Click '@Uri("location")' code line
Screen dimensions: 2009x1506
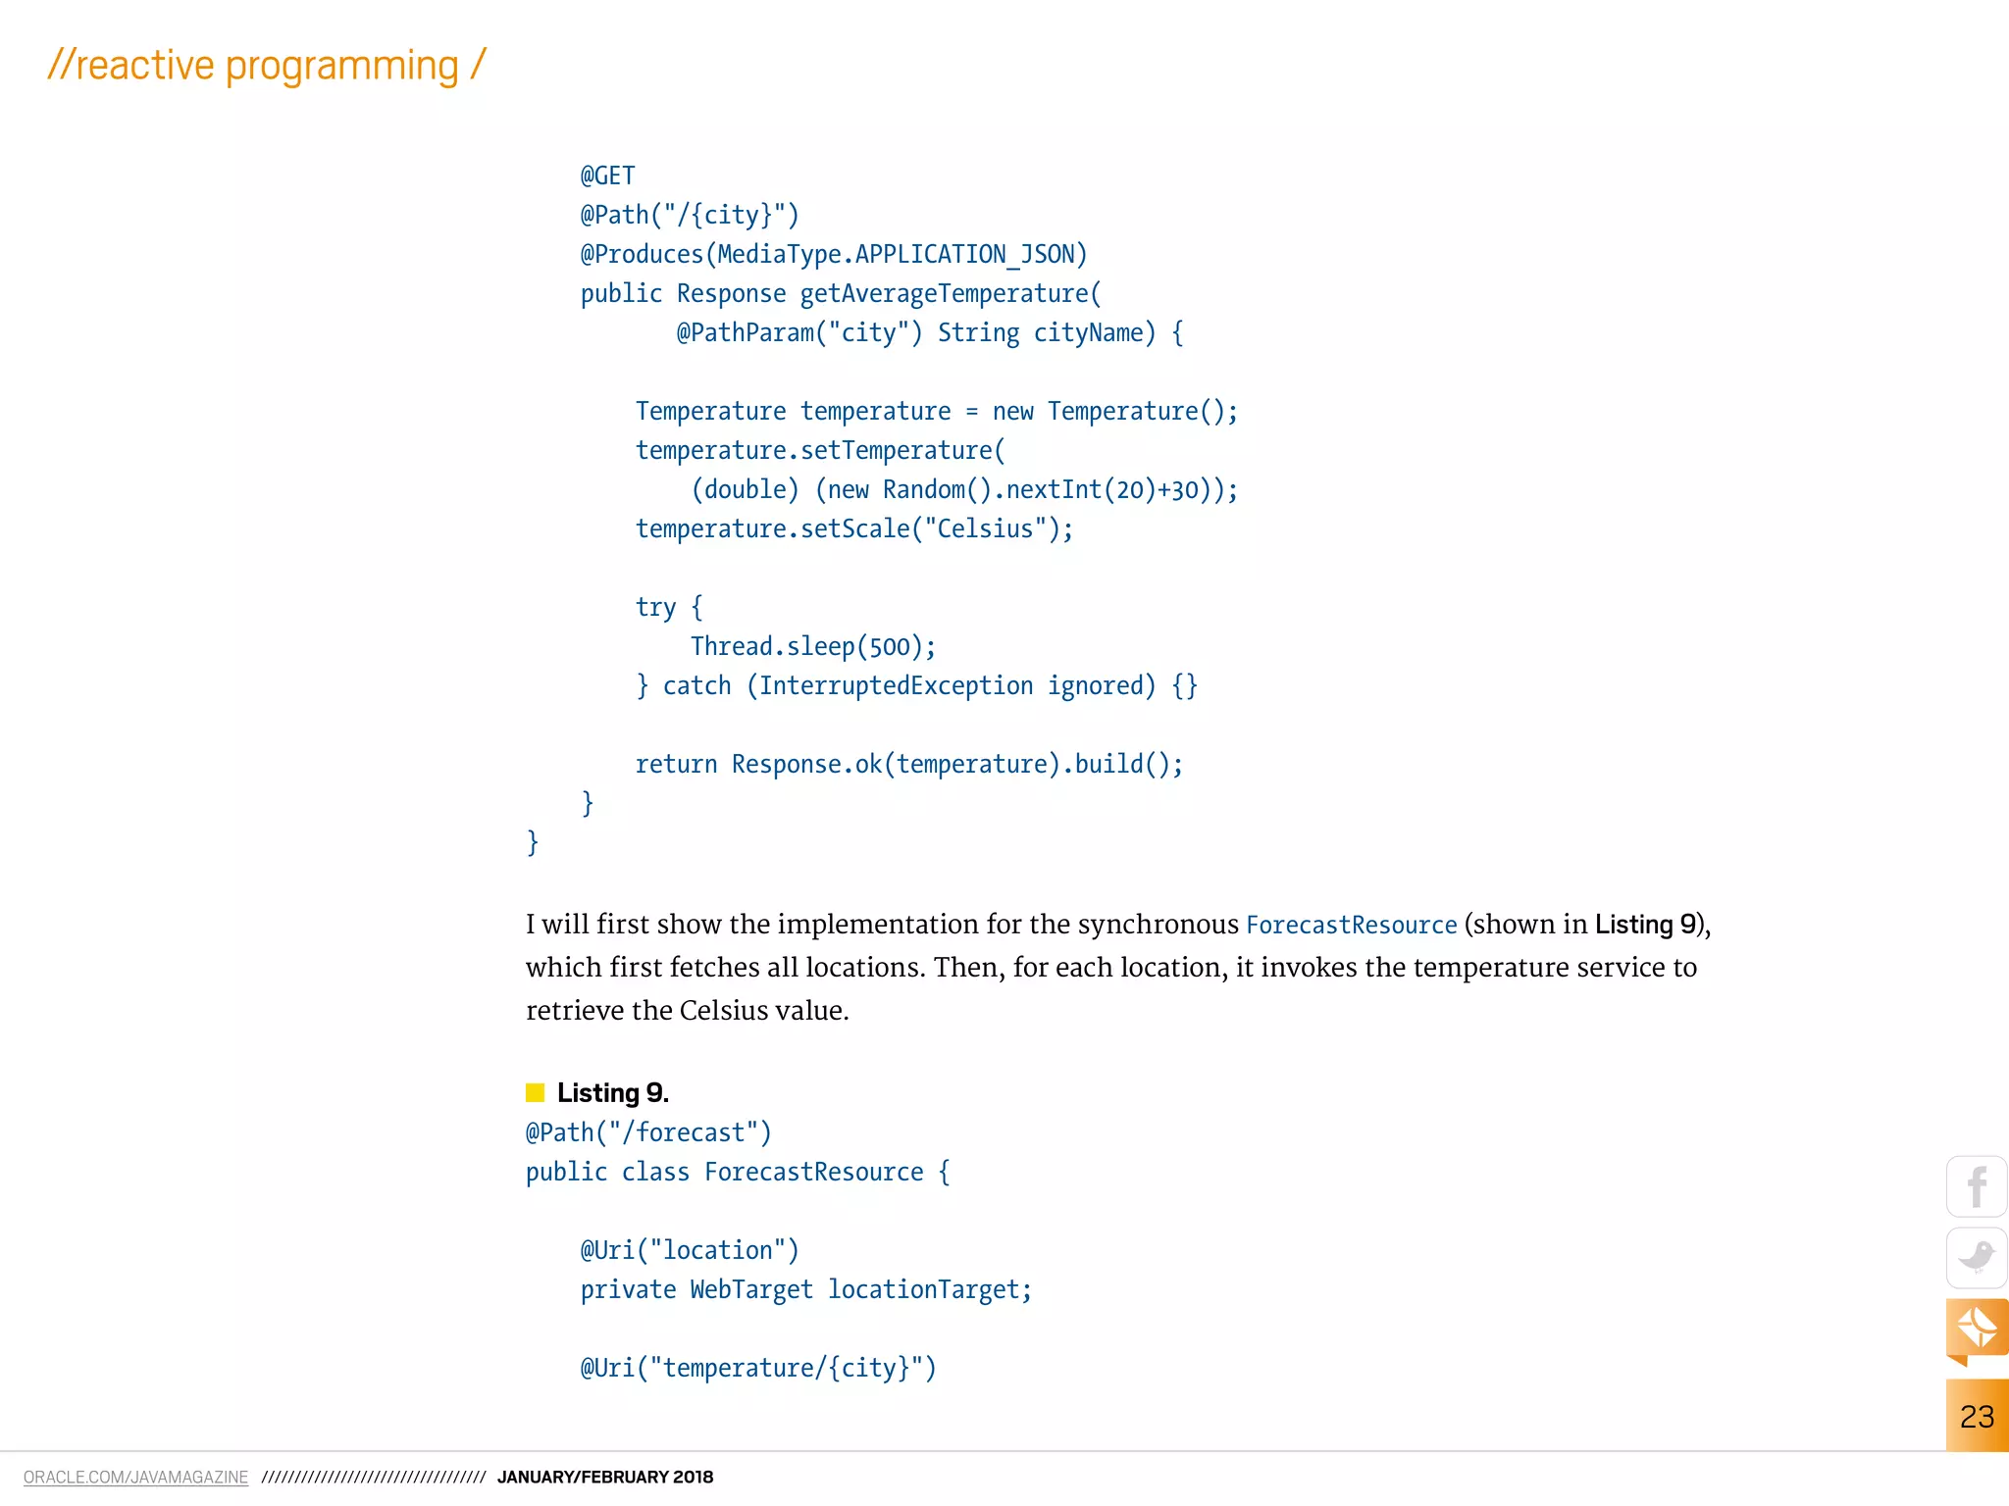coord(690,1251)
